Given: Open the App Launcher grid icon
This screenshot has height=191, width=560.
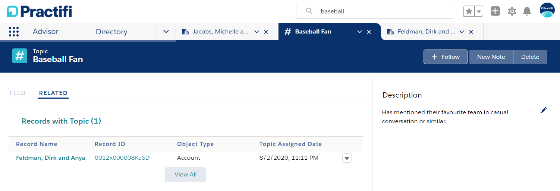Looking at the screenshot, I should click(14, 32).
